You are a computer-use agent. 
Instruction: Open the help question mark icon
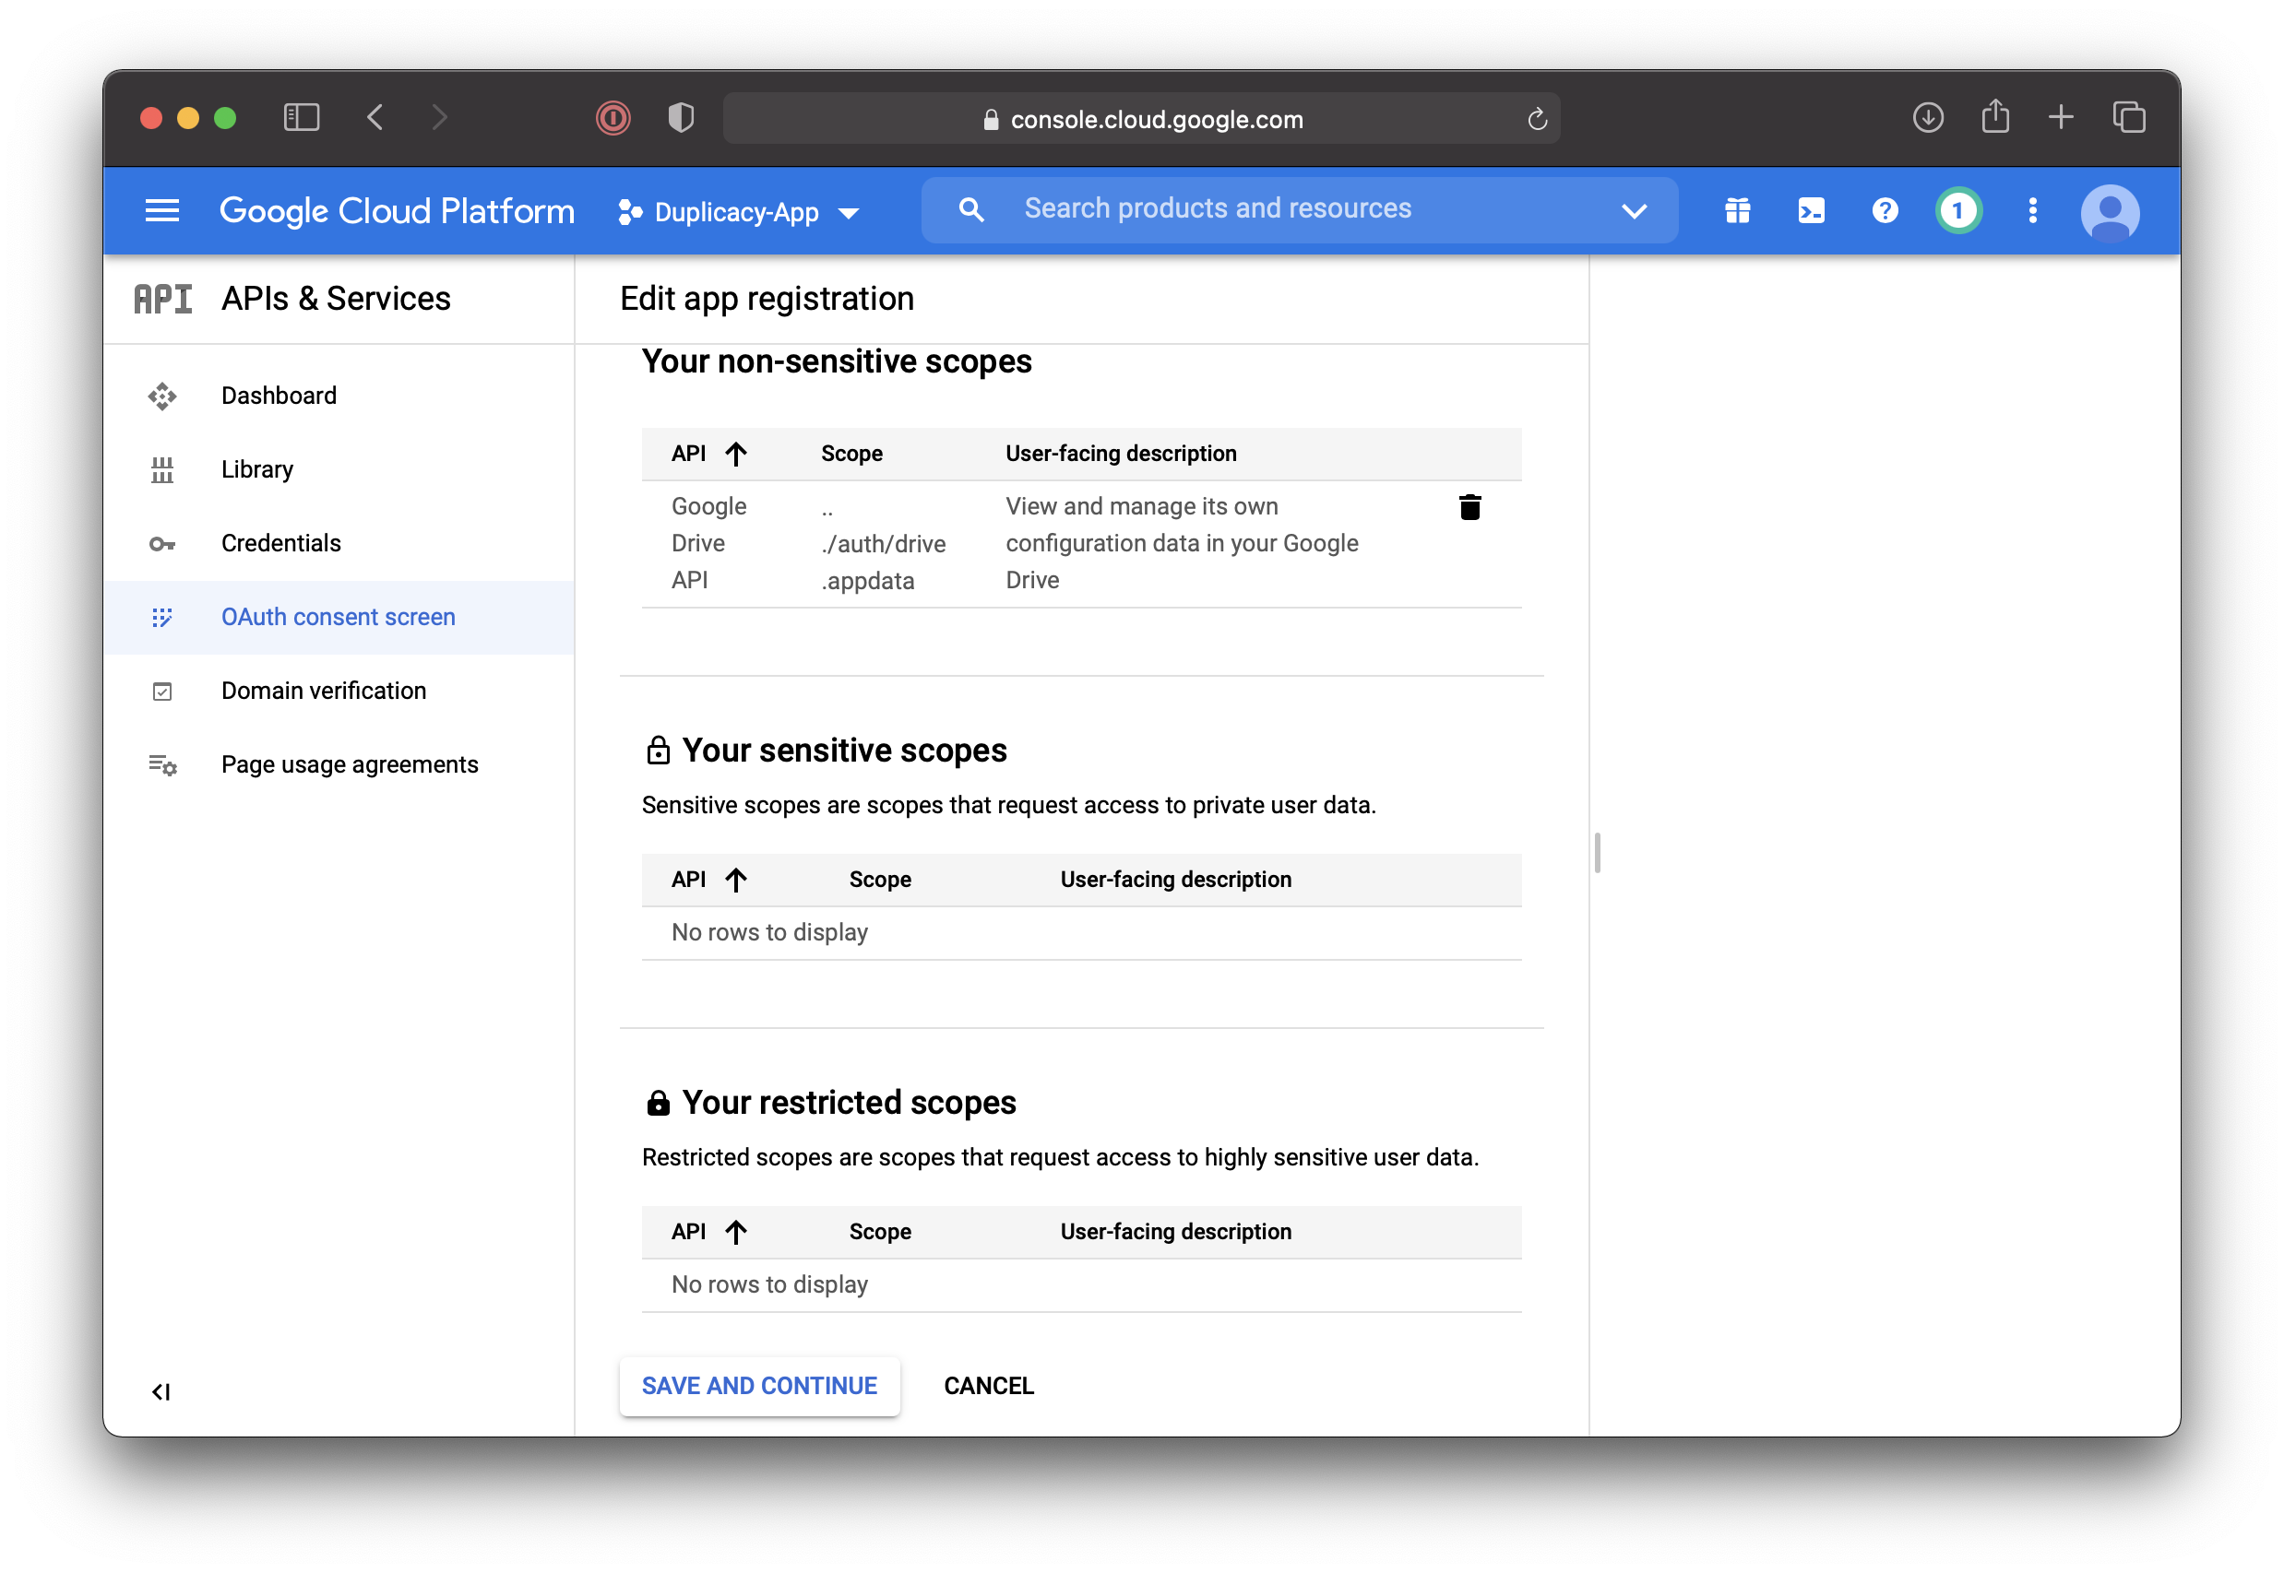click(1884, 211)
